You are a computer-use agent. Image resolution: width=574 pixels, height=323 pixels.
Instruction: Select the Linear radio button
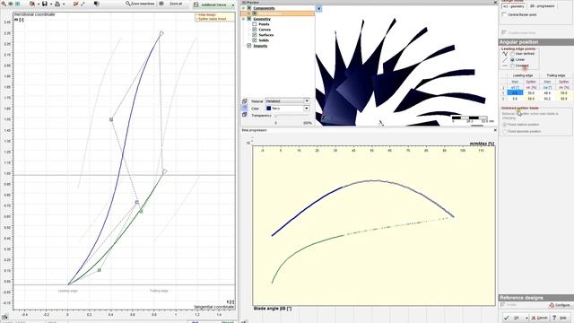(512, 60)
